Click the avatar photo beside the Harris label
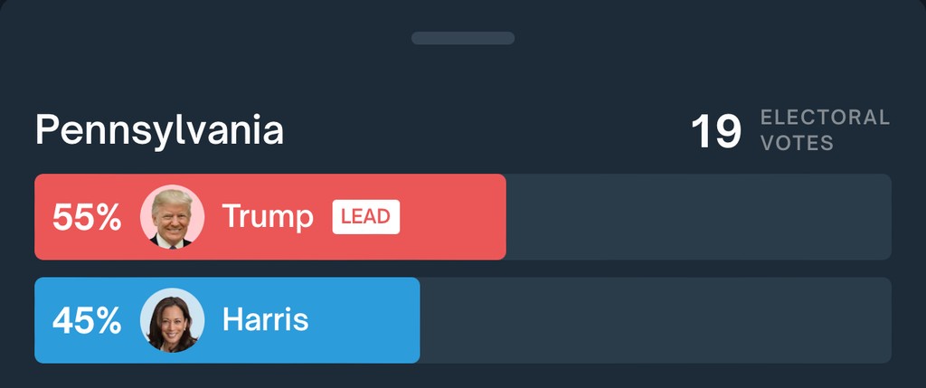926x388 pixels. pyautogui.click(x=173, y=320)
